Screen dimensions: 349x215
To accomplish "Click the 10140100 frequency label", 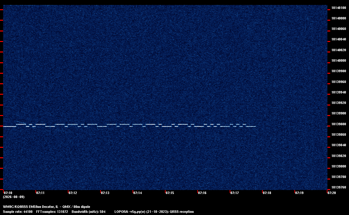I will coord(339,8).
